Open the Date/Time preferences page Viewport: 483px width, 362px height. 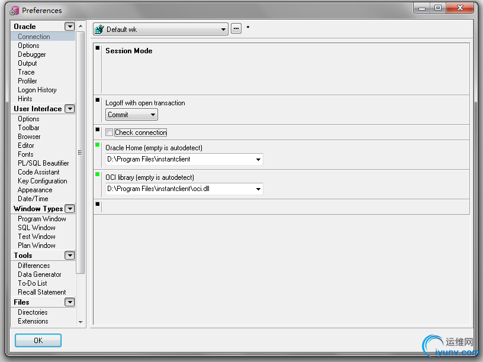[x=33, y=199]
